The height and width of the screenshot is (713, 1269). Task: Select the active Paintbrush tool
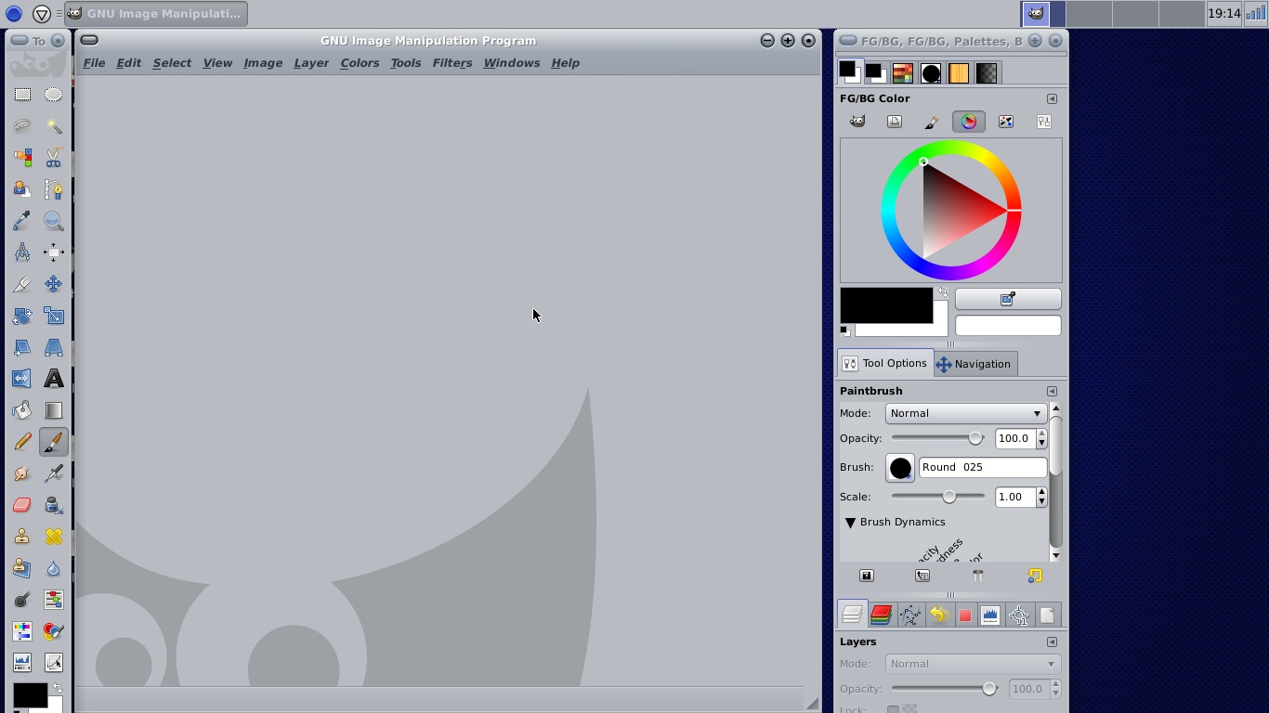(x=54, y=442)
